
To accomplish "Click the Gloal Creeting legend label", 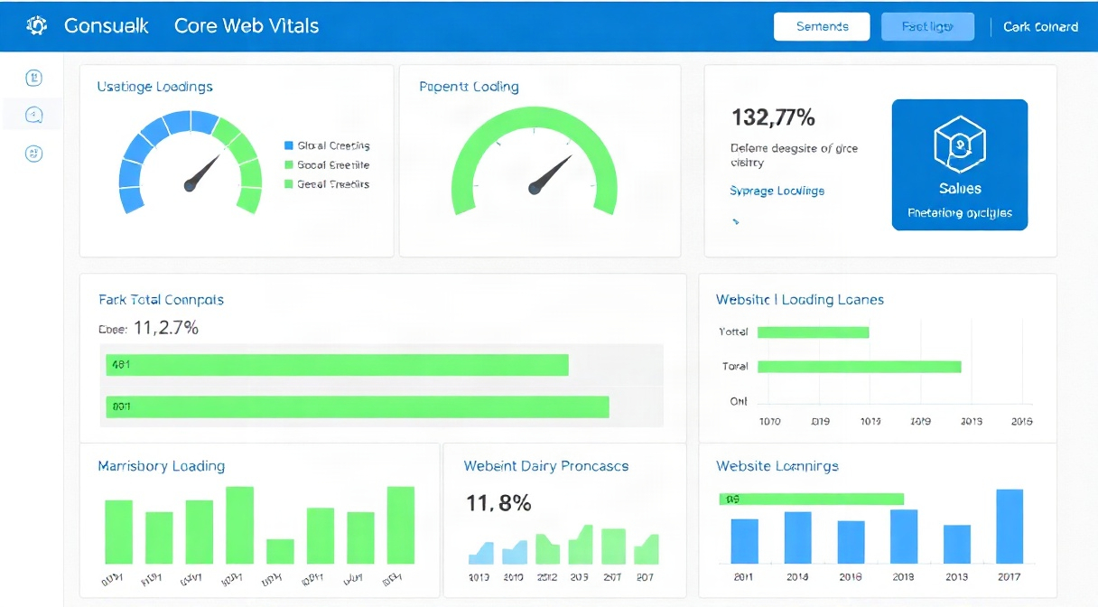I will pos(333,145).
